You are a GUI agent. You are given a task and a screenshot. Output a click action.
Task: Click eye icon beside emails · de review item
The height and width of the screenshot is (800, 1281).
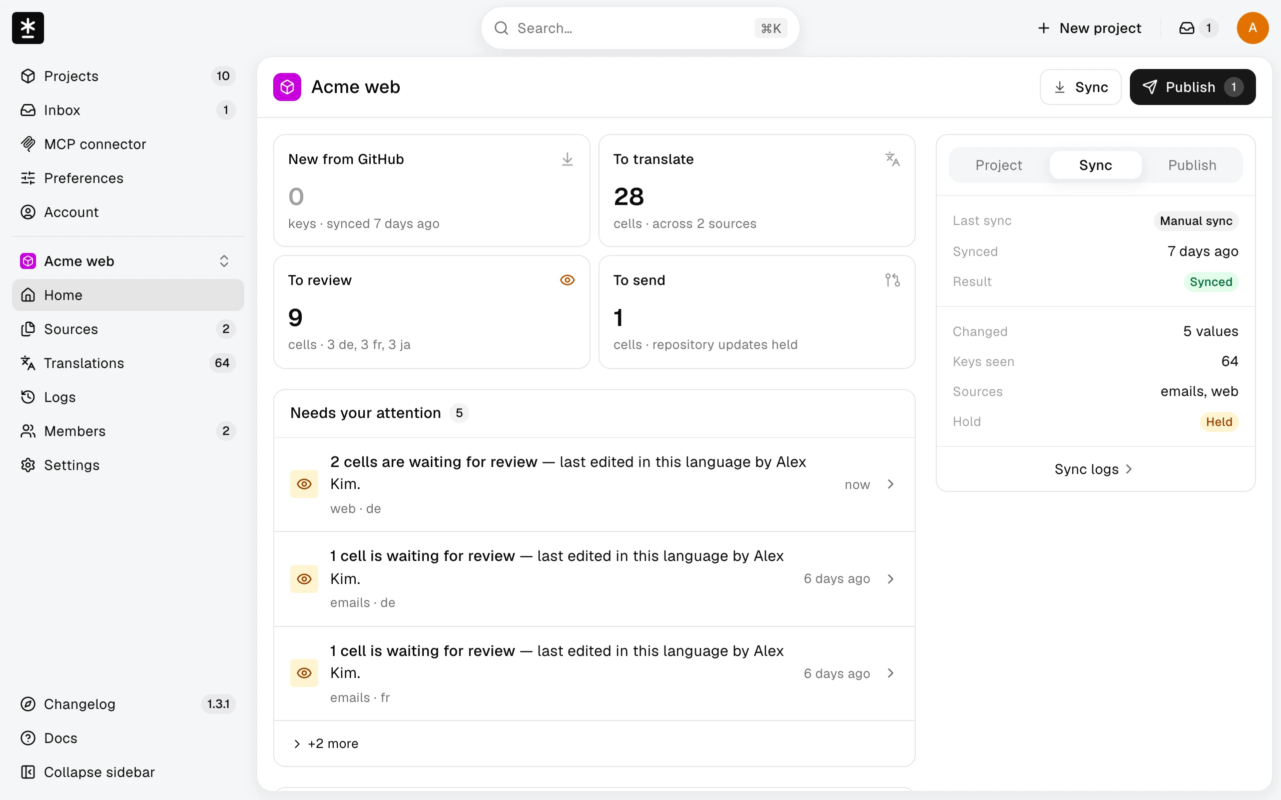tap(304, 579)
